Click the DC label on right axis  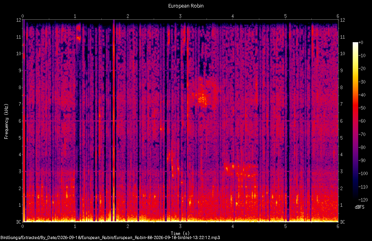point(342,222)
